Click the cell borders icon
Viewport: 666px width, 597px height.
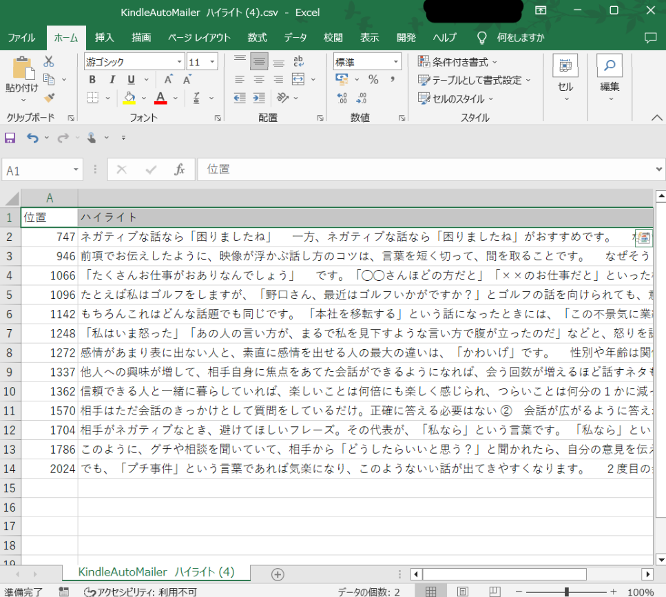pos(92,98)
